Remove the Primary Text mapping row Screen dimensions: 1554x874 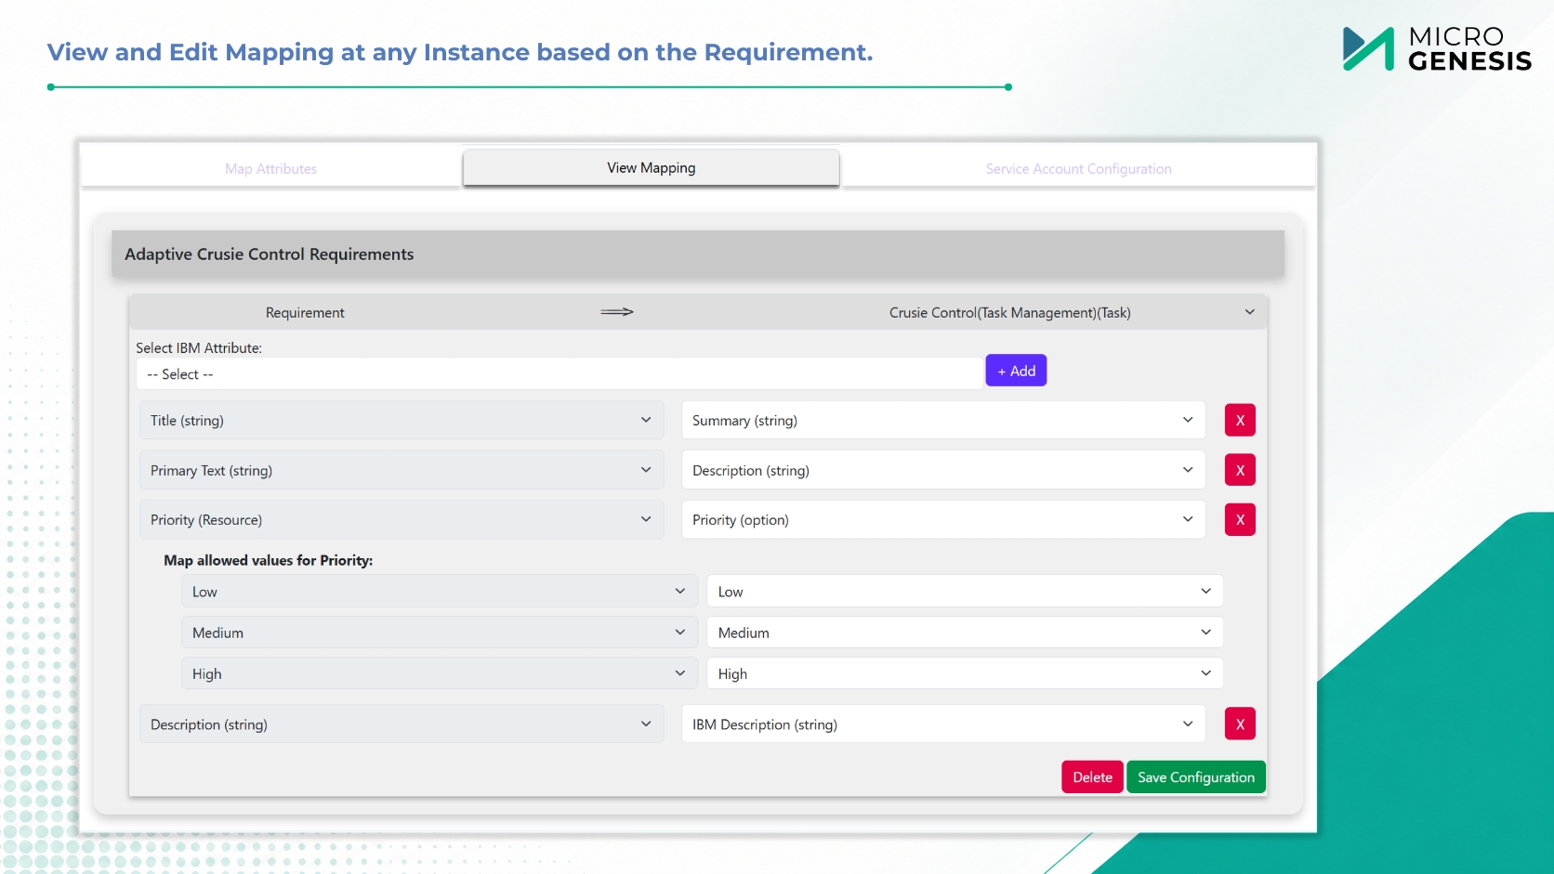[1240, 470]
